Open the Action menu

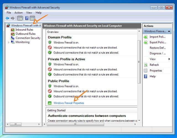pyautogui.click(x=19, y=13)
